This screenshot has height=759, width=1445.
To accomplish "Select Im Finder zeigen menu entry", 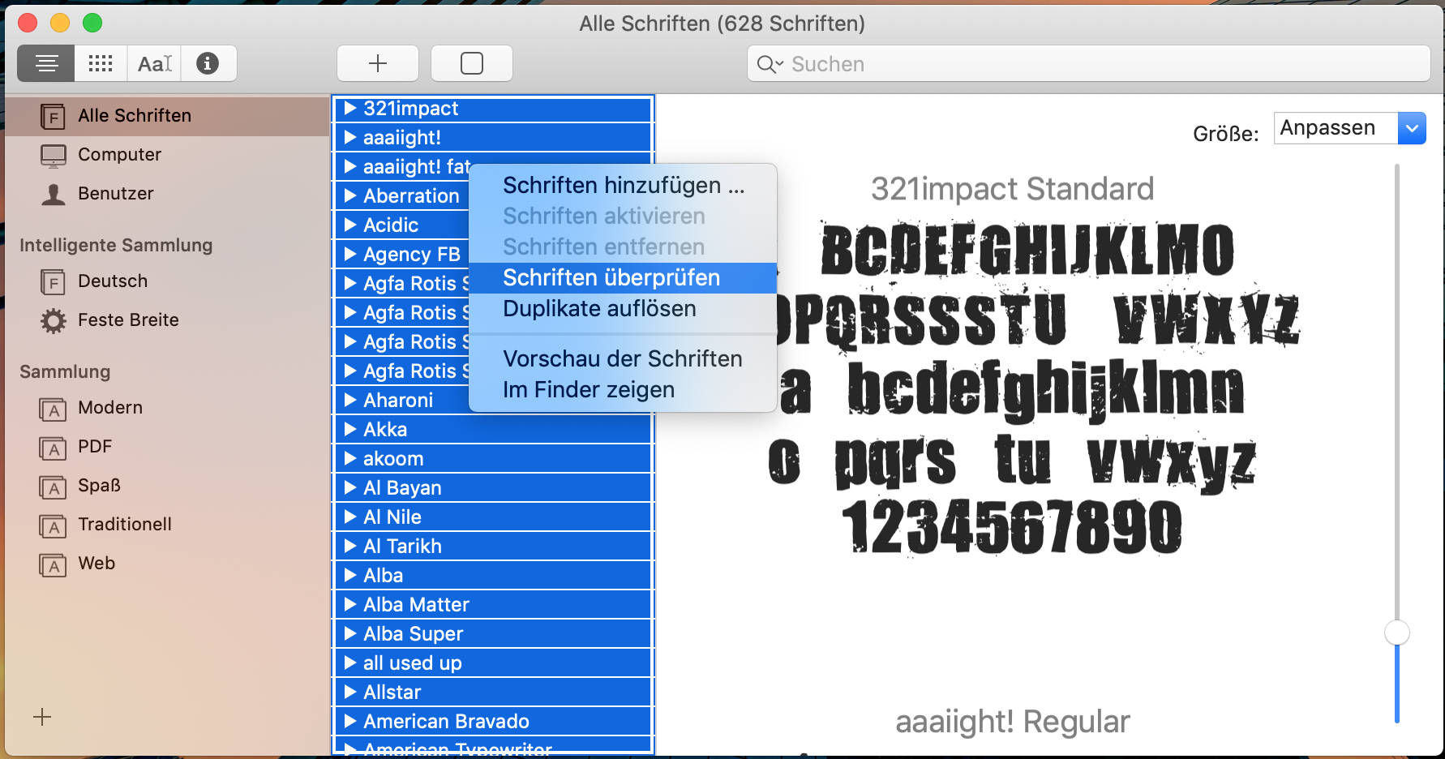I will click(589, 390).
